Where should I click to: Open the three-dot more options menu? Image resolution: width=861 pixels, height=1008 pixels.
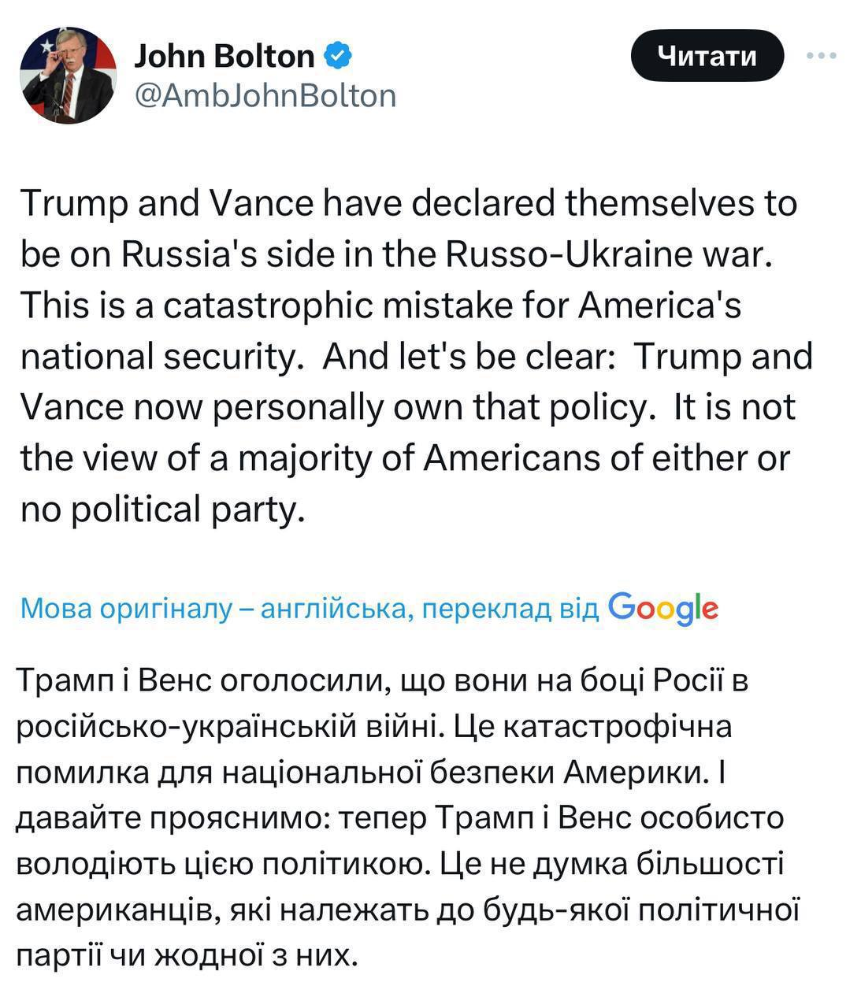[x=822, y=56]
